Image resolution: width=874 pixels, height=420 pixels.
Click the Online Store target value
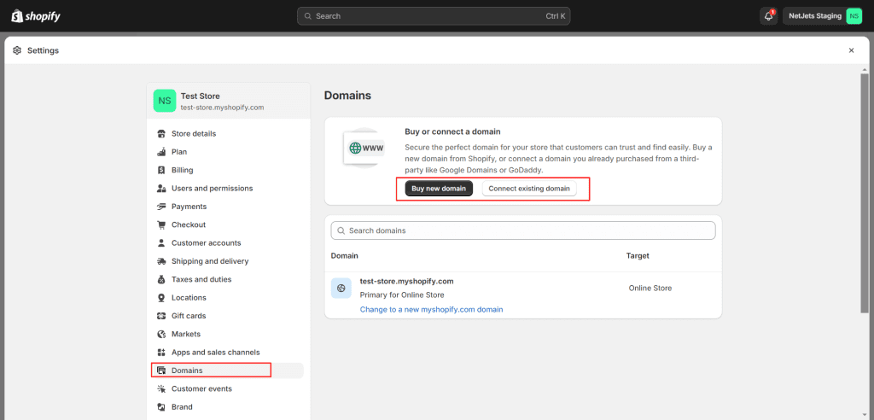650,289
